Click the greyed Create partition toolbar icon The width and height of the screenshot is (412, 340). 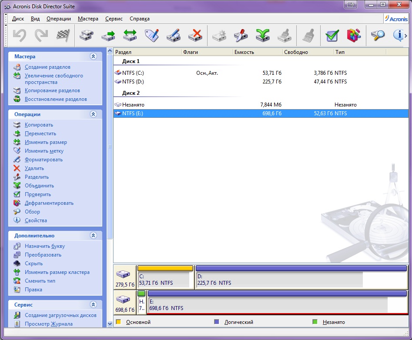click(219, 36)
